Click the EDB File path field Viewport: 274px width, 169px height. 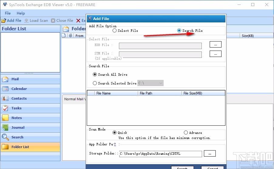point(160,46)
